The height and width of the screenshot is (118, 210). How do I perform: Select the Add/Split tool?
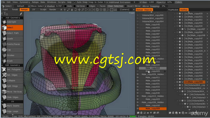tap(12, 22)
